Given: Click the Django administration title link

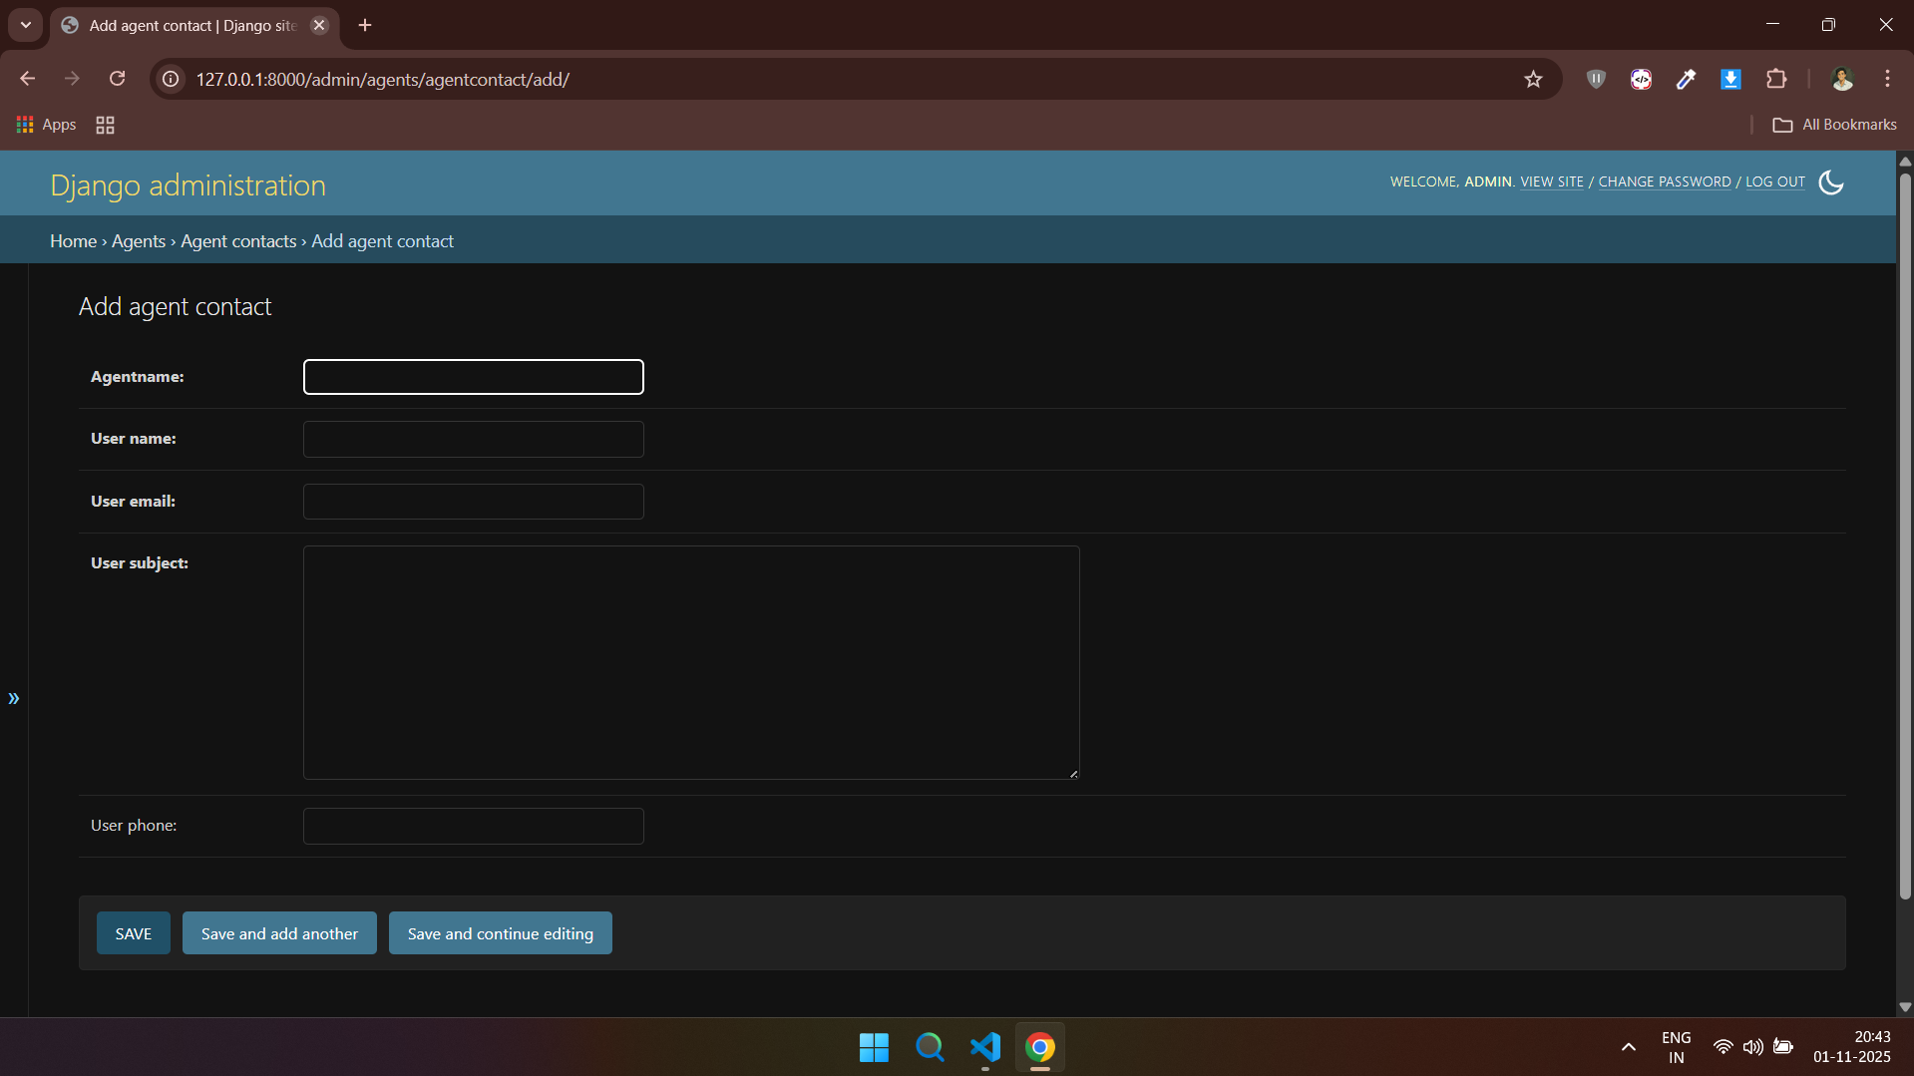Looking at the screenshot, I should [188, 185].
